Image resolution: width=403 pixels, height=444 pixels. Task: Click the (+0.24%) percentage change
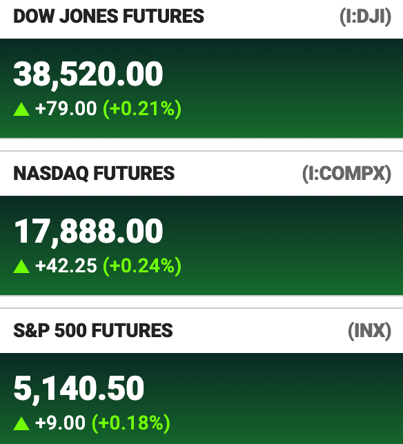click(142, 266)
